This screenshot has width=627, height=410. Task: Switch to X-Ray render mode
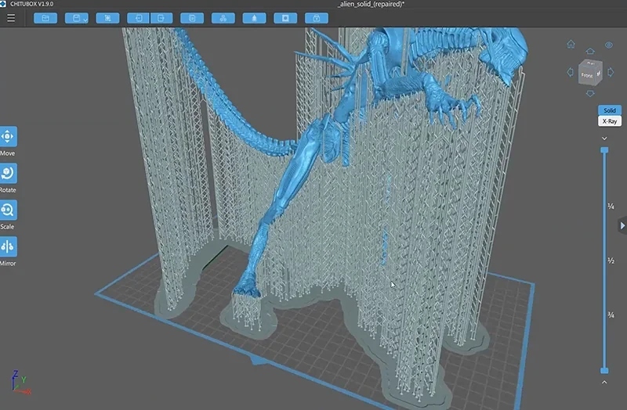coord(610,121)
